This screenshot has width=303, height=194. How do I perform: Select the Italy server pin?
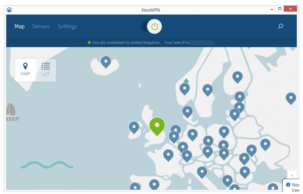pyautogui.click(x=202, y=172)
